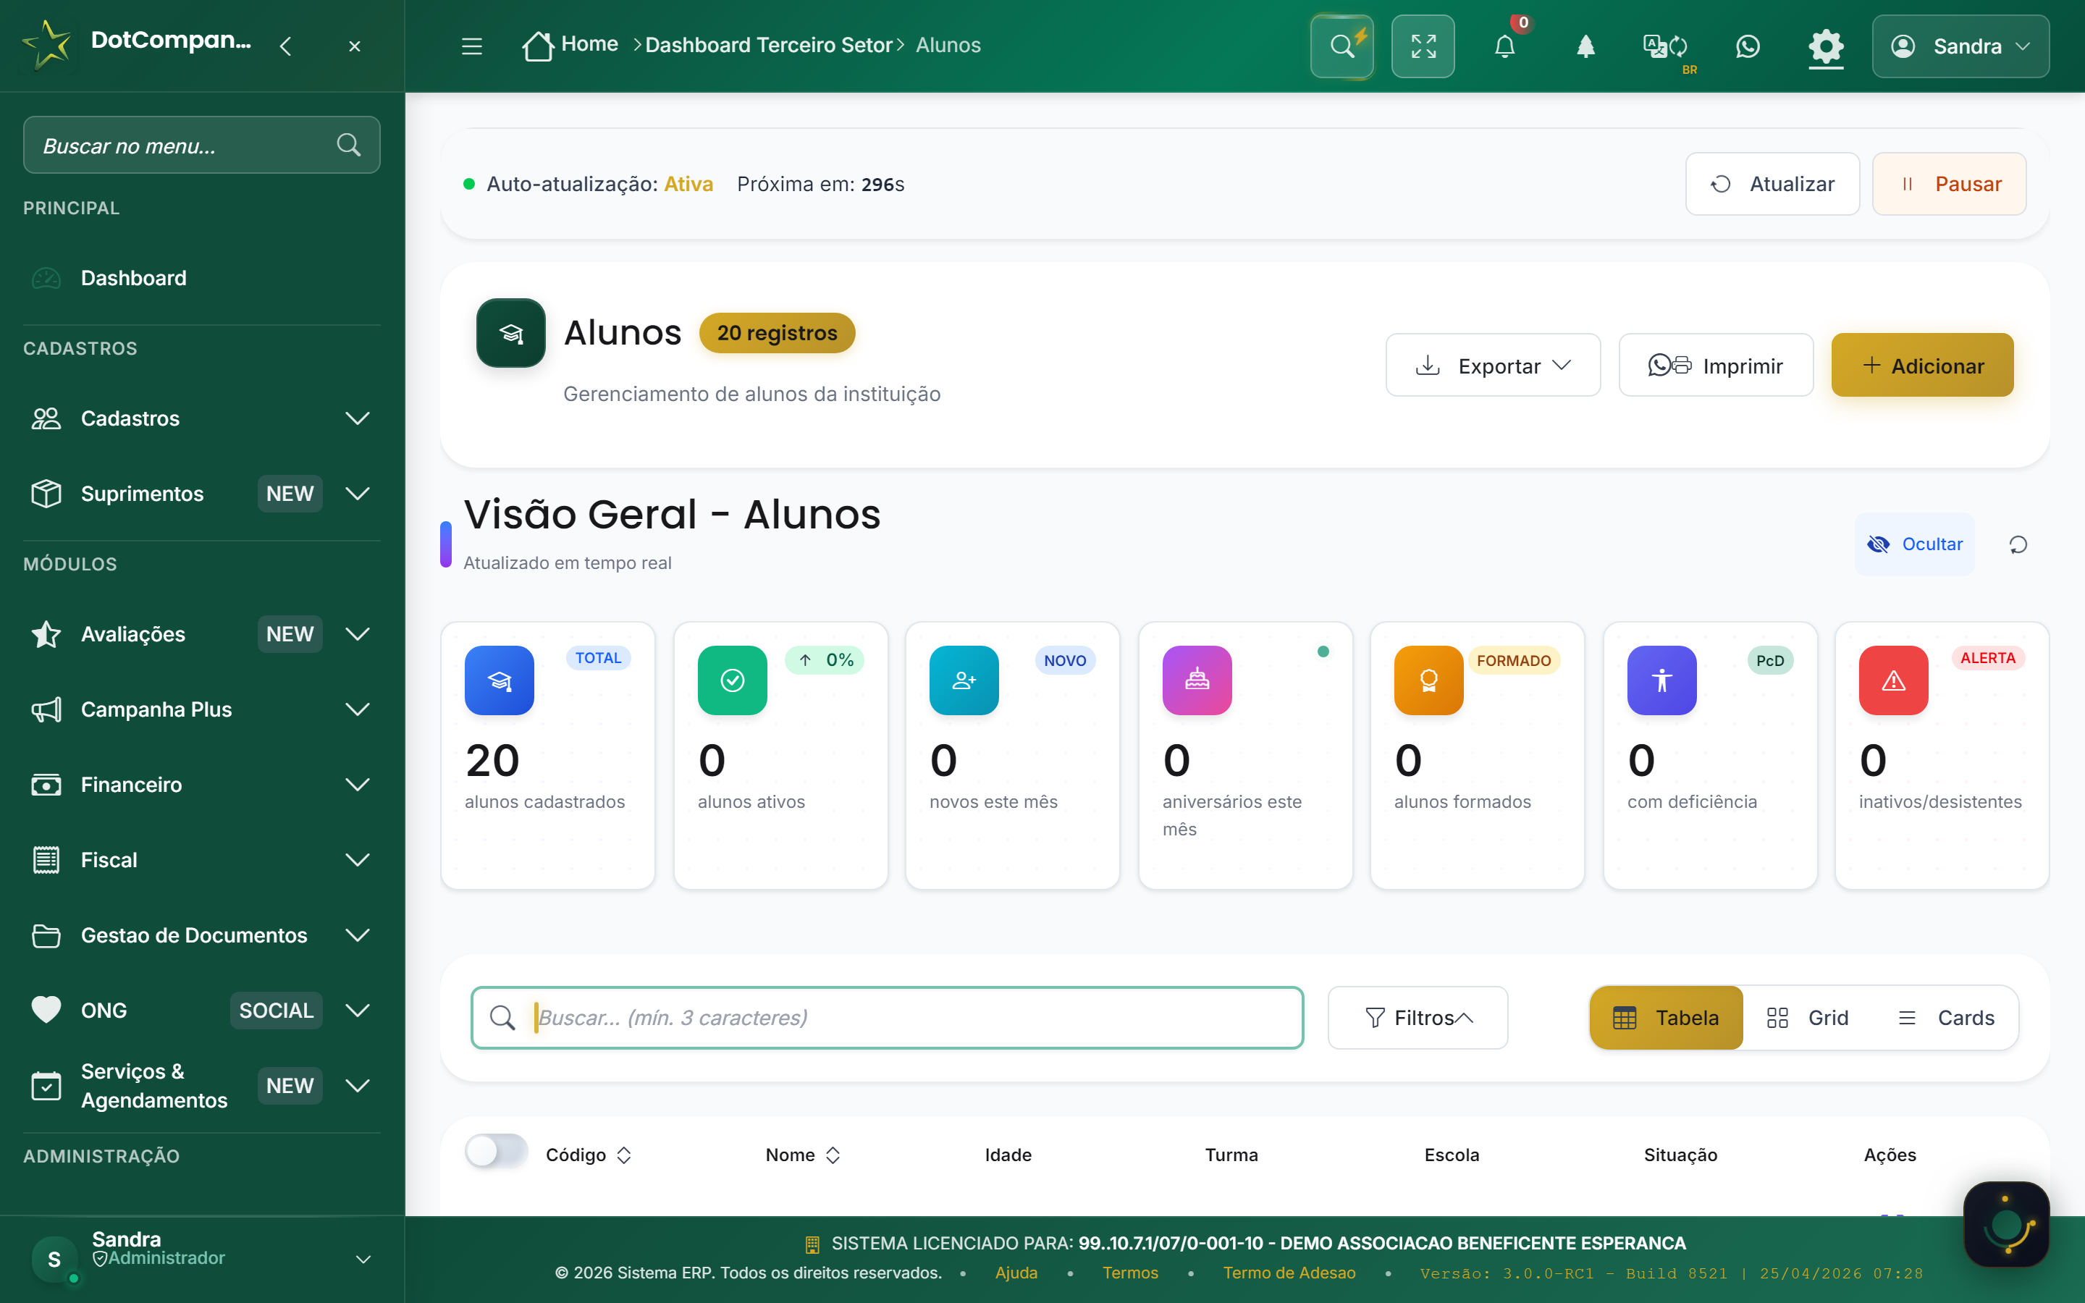This screenshot has height=1303, width=2085.
Task: Expand the ONG Social menu
Action: click(x=201, y=1010)
